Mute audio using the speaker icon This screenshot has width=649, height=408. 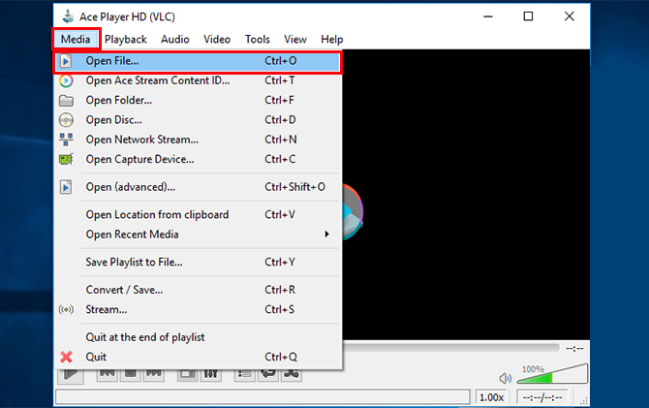[505, 378]
